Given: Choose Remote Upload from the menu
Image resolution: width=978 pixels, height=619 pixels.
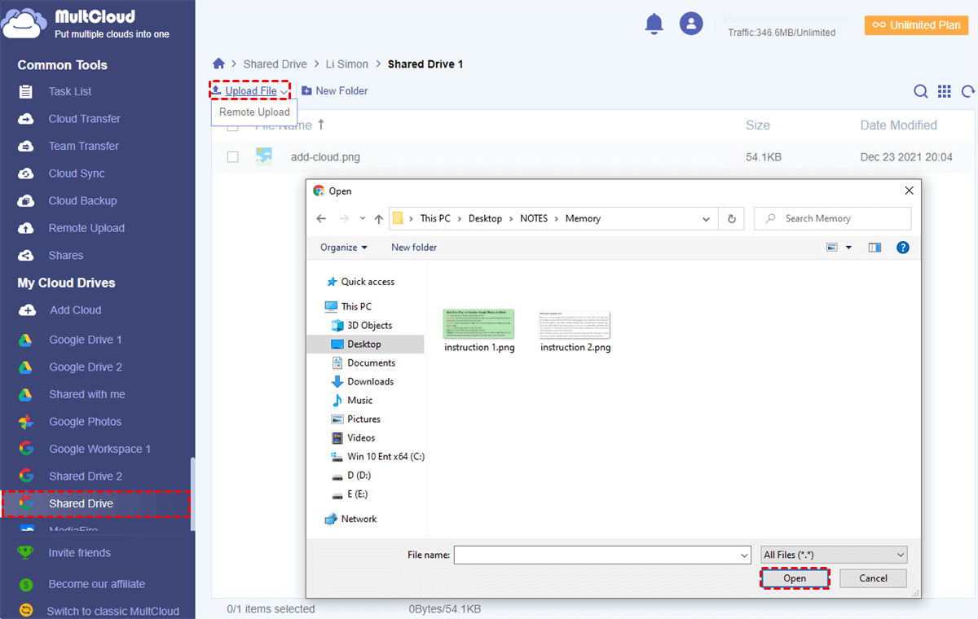Looking at the screenshot, I should tap(253, 112).
